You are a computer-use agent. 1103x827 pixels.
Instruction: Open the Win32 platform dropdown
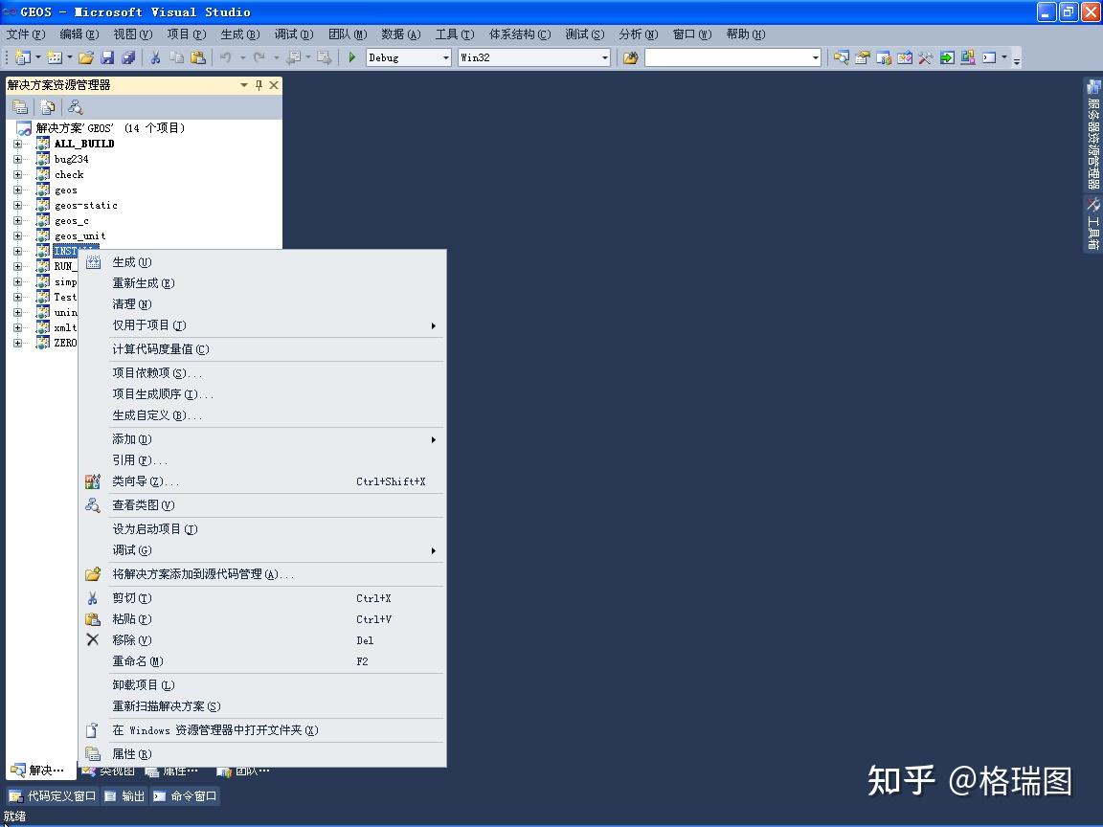(606, 57)
